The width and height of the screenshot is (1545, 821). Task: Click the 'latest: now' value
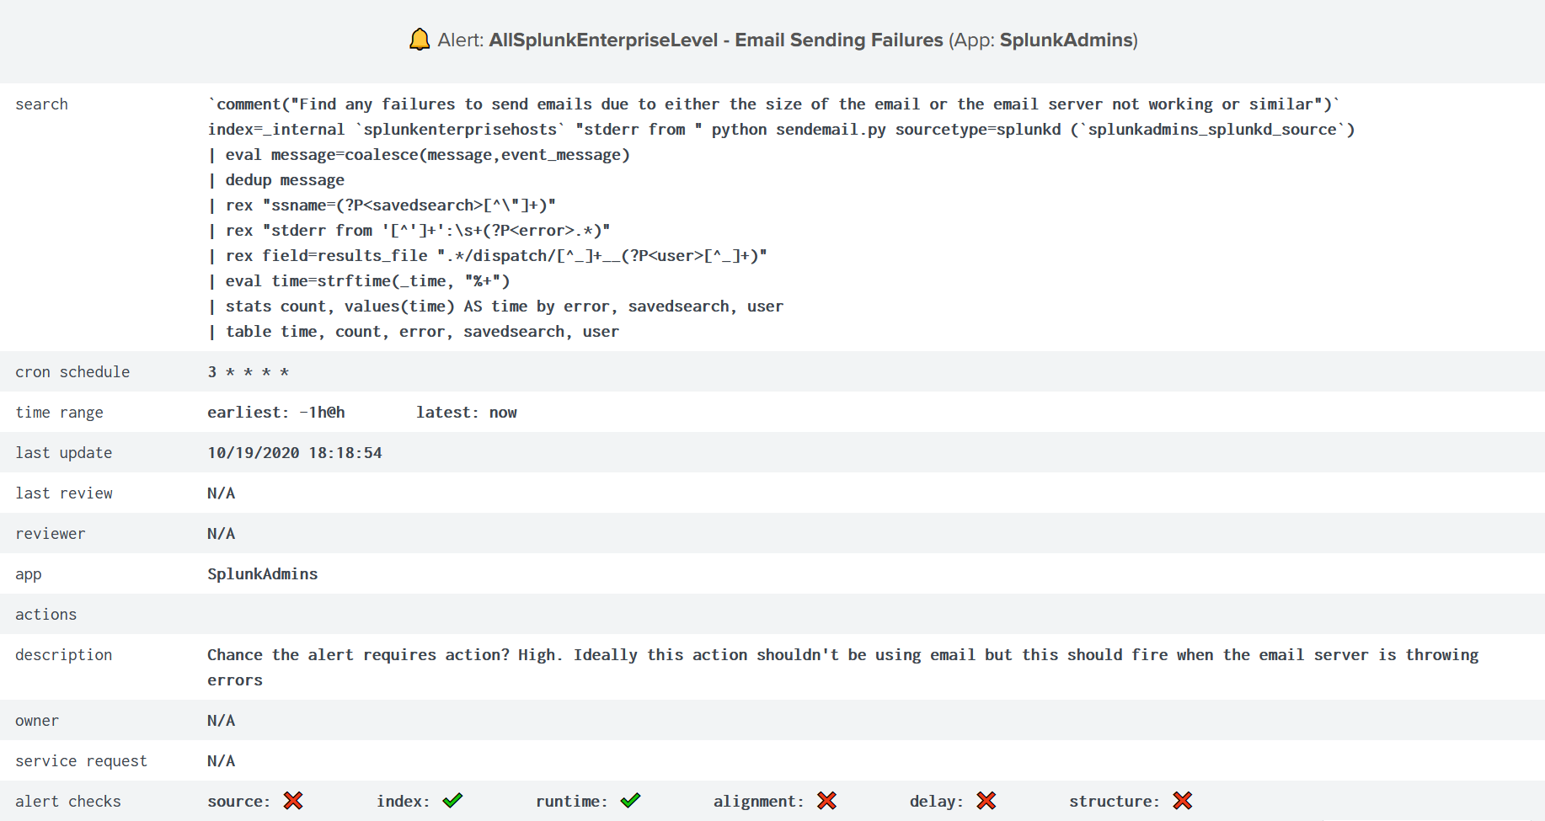(x=467, y=413)
